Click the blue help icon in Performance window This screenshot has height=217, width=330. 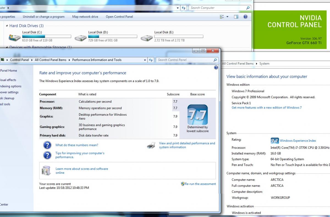[x=216, y=67]
